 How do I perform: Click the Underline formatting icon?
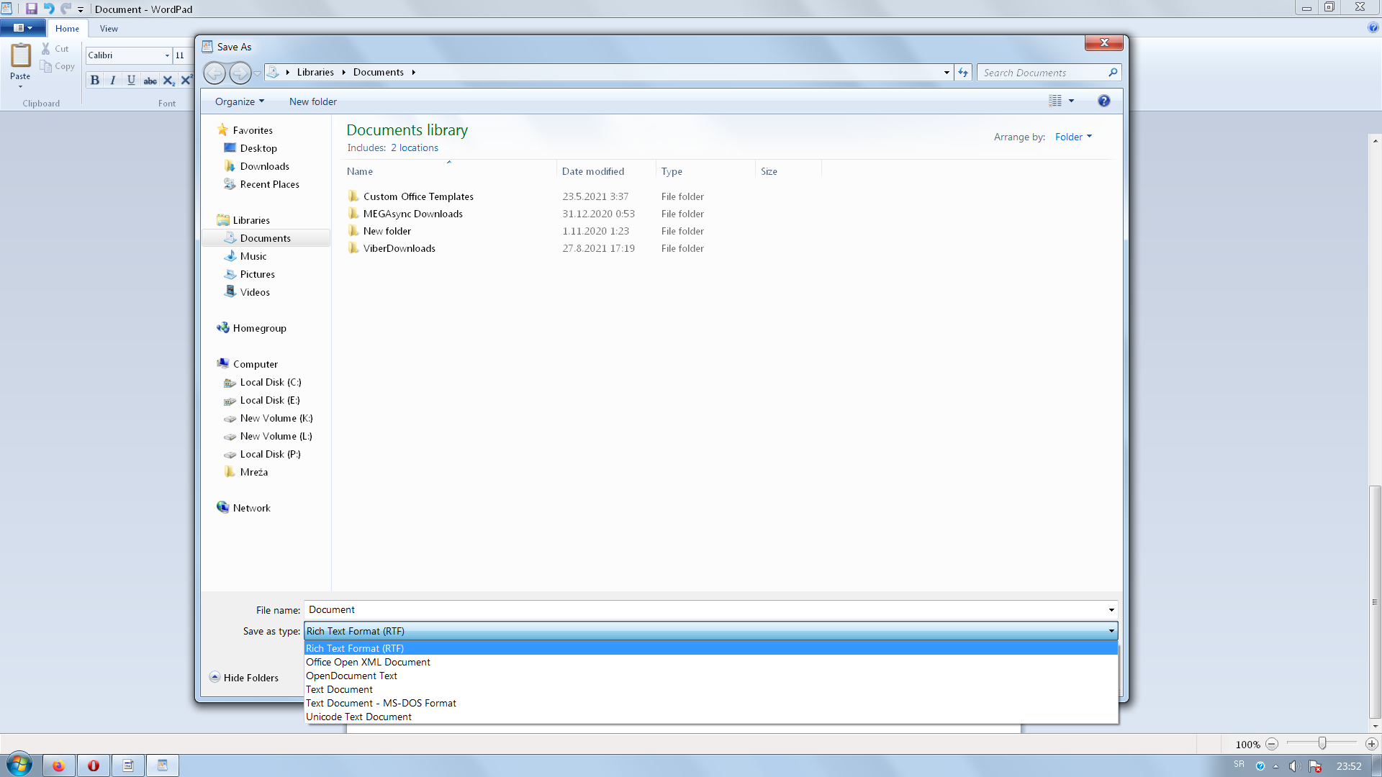point(131,81)
